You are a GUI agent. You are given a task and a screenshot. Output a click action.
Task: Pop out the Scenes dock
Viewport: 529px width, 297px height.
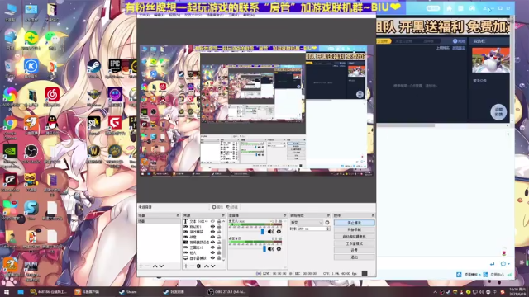pos(178,215)
